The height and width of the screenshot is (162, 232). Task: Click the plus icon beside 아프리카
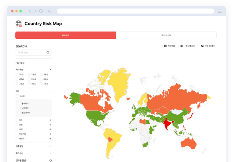point(50,134)
